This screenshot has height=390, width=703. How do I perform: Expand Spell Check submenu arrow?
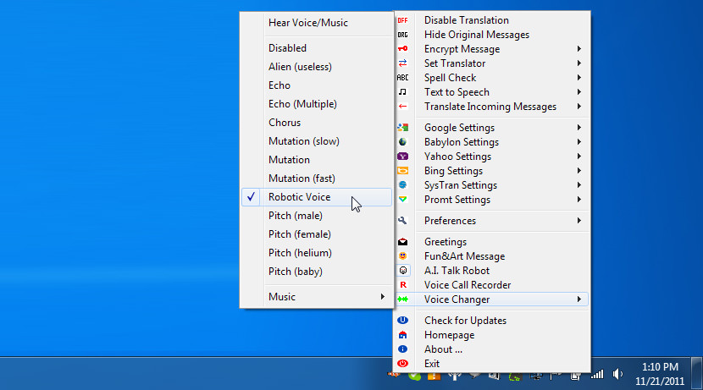click(579, 78)
